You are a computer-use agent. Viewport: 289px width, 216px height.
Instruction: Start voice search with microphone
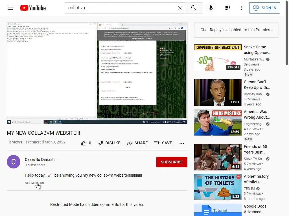[211, 8]
